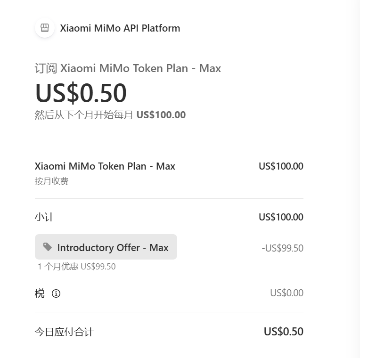Click the tax info circle icon
The height and width of the screenshot is (358, 368).
(x=56, y=293)
